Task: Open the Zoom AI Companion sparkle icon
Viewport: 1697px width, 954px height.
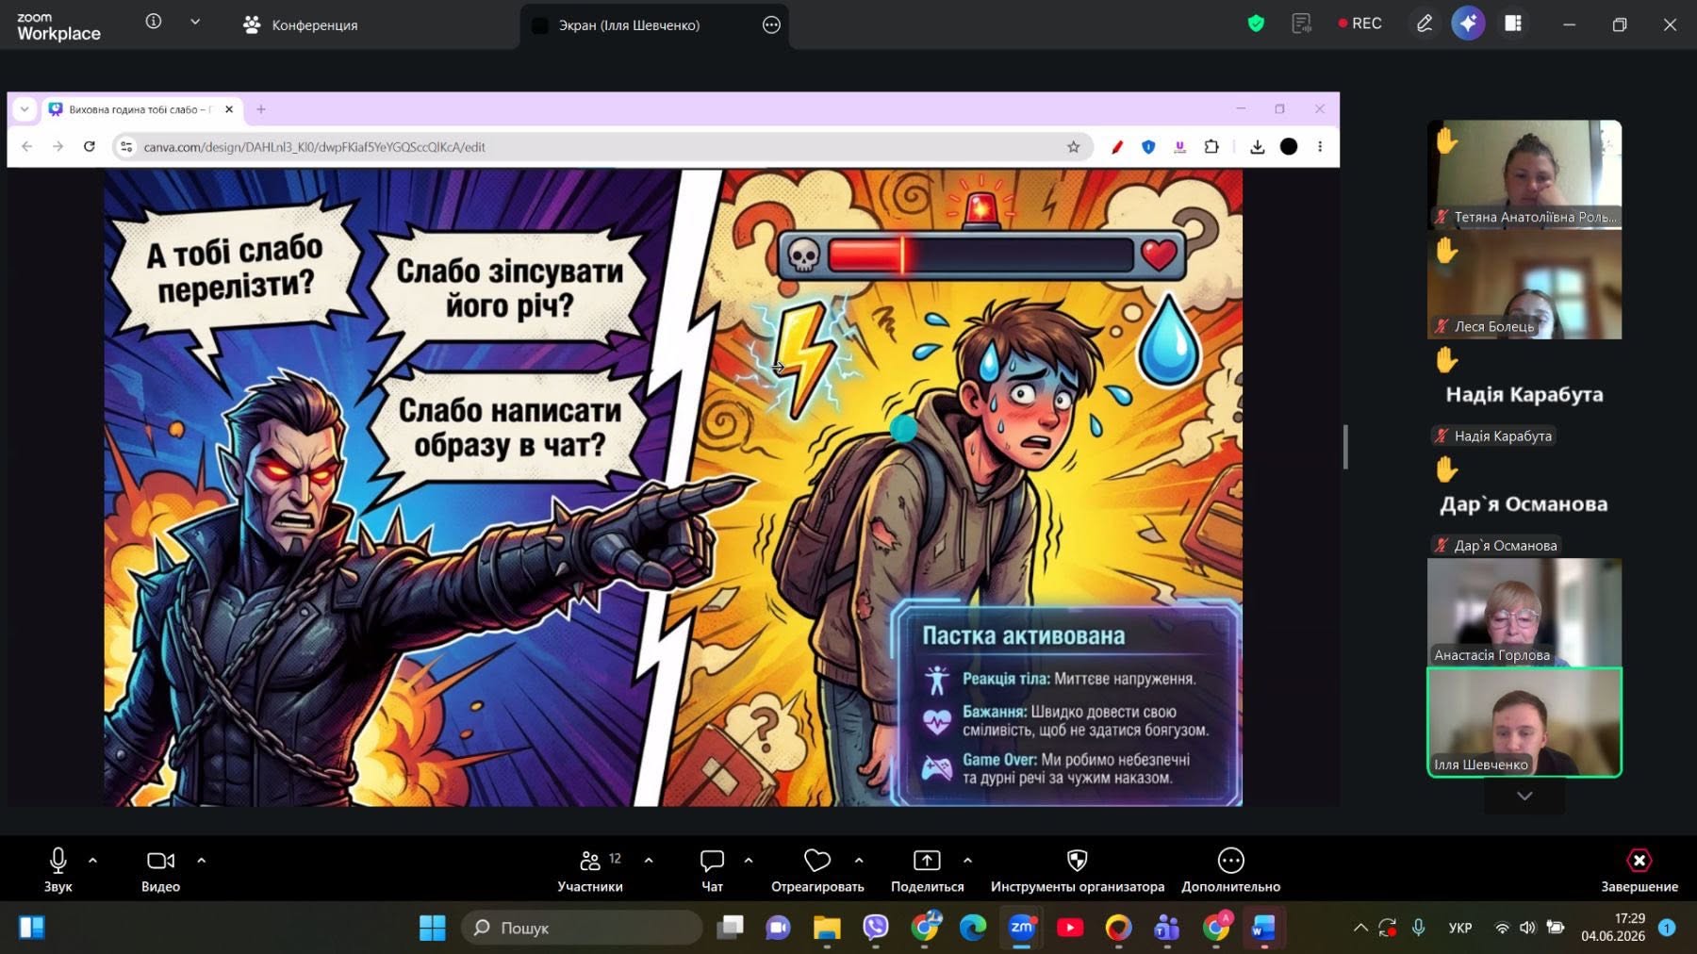Action: click(1468, 24)
